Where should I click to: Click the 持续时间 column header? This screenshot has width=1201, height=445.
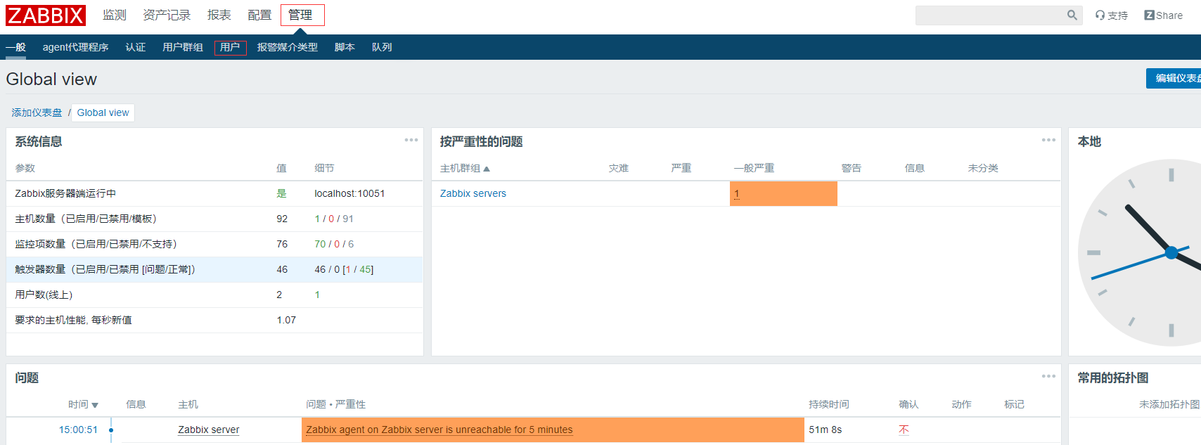point(829,404)
